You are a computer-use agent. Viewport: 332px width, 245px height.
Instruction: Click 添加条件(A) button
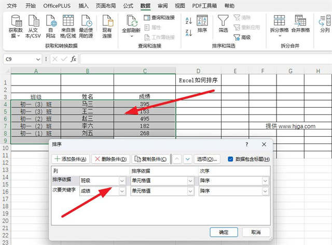[x=71, y=159]
